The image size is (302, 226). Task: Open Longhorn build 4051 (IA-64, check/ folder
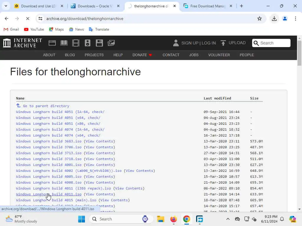pos(60,112)
